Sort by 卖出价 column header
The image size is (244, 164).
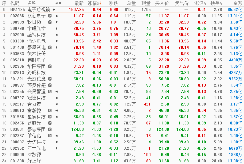pos(182,3)
